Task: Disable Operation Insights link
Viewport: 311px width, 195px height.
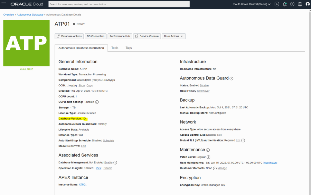Action: click(x=108, y=168)
